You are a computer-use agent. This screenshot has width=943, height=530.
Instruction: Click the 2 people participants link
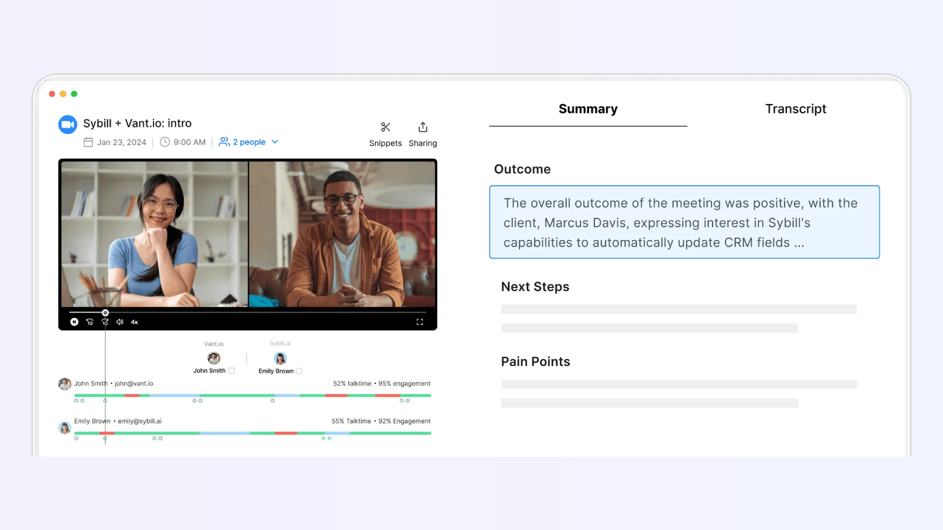point(249,142)
